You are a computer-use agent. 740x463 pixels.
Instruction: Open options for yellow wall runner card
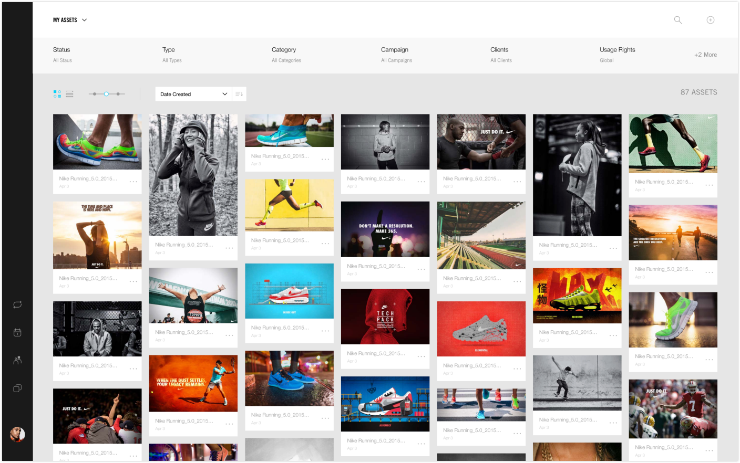325,243
